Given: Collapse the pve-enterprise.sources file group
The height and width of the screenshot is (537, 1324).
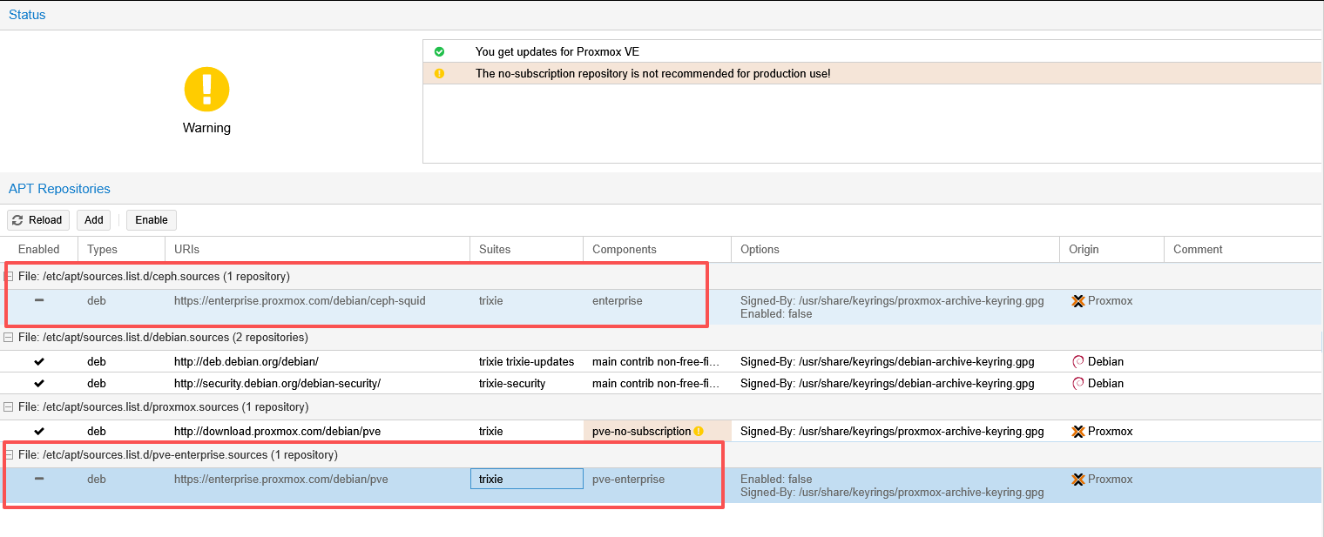Looking at the screenshot, I should [x=9, y=455].
